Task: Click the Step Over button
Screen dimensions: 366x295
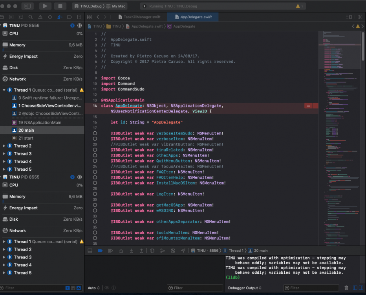Action: pyautogui.click(x=121, y=251)
